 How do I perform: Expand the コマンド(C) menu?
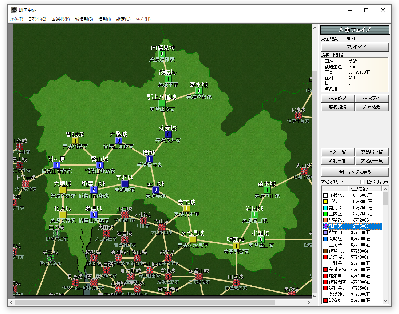point(37,19)
